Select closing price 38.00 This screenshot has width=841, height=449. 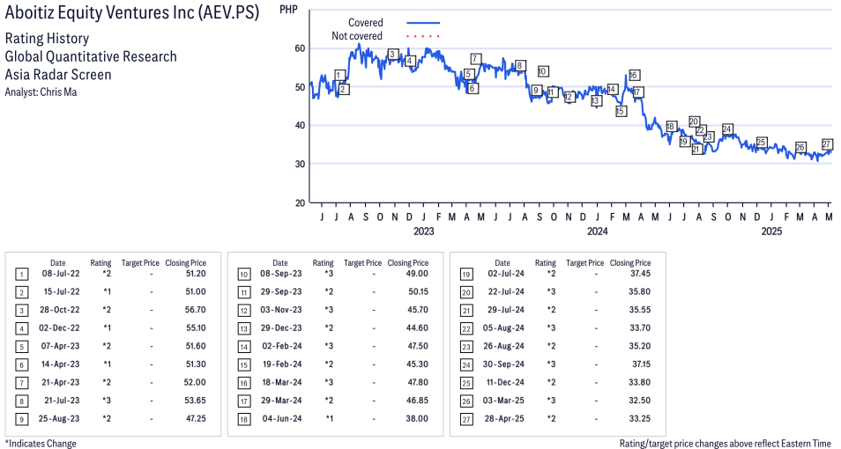pos(418,418)
